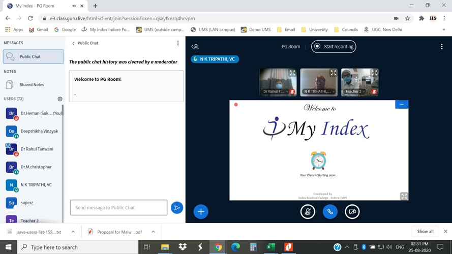
Task: Unmute microphone button
Action: coord(308,212)
